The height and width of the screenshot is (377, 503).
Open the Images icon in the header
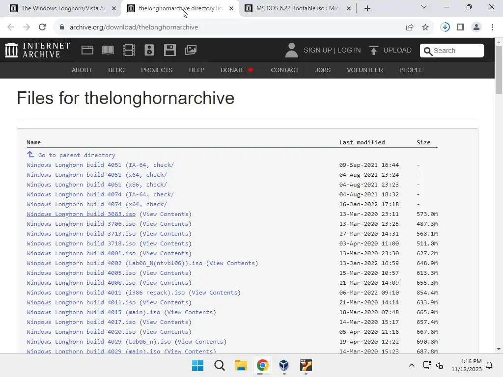click(191, 50)
